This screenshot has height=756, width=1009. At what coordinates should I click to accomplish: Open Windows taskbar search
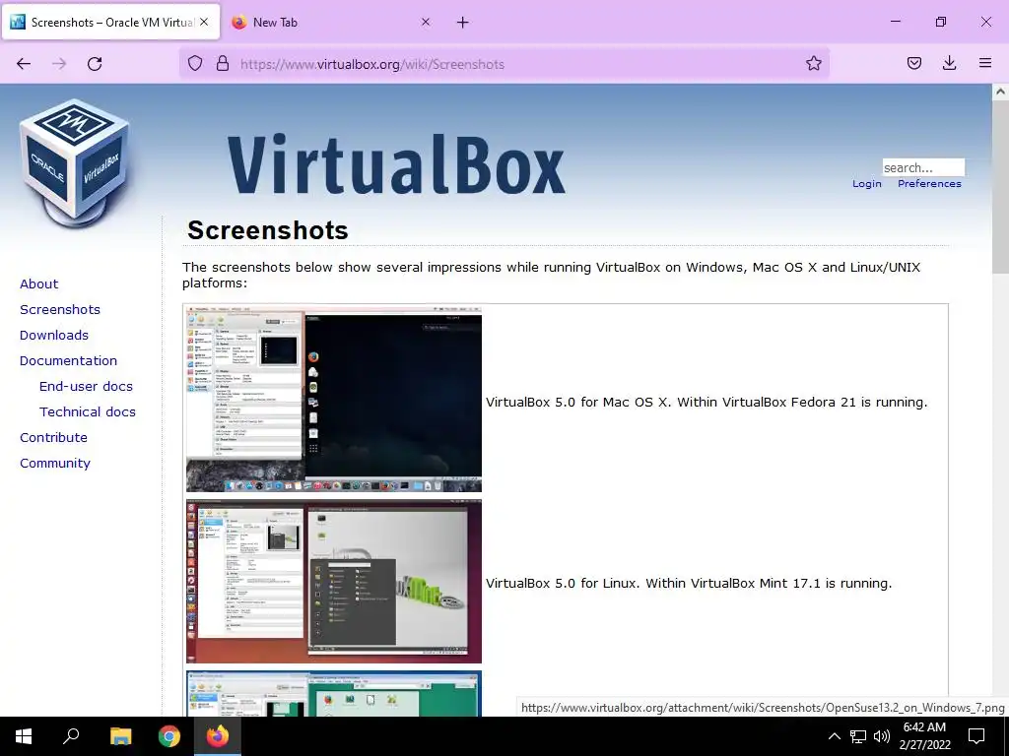pyautogui.click(x=71, y=736)
